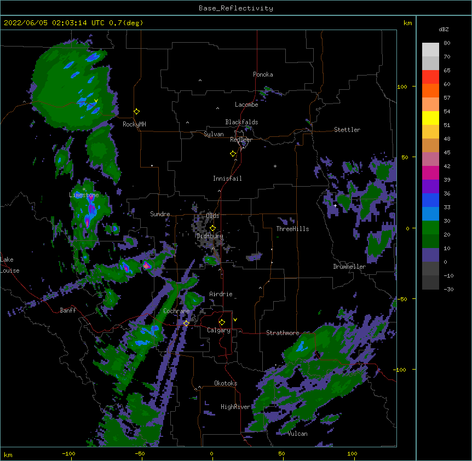
Task: Click the Lacombe city label
Action: coord(246,105)
